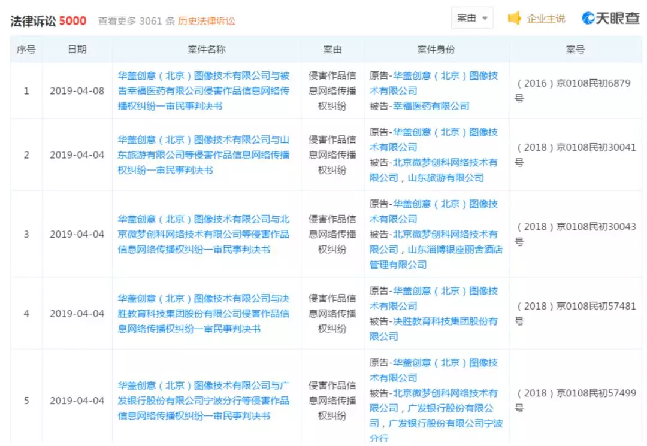Image resolution: width=647 pixels, height=446 pixels.
Task: Select case number (2016)京0108民初6879号
Action: point(573,84)
